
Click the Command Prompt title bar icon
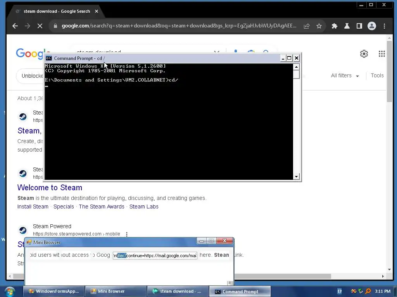[x=48, y=58]
